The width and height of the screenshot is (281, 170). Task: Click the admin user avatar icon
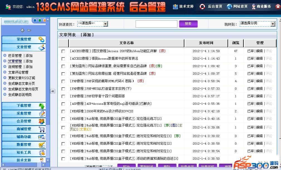click(8, 7)
